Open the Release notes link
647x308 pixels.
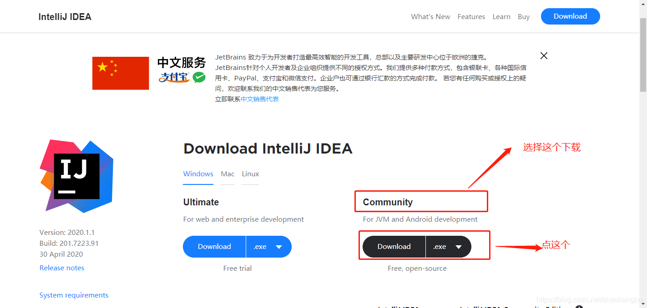61,268
